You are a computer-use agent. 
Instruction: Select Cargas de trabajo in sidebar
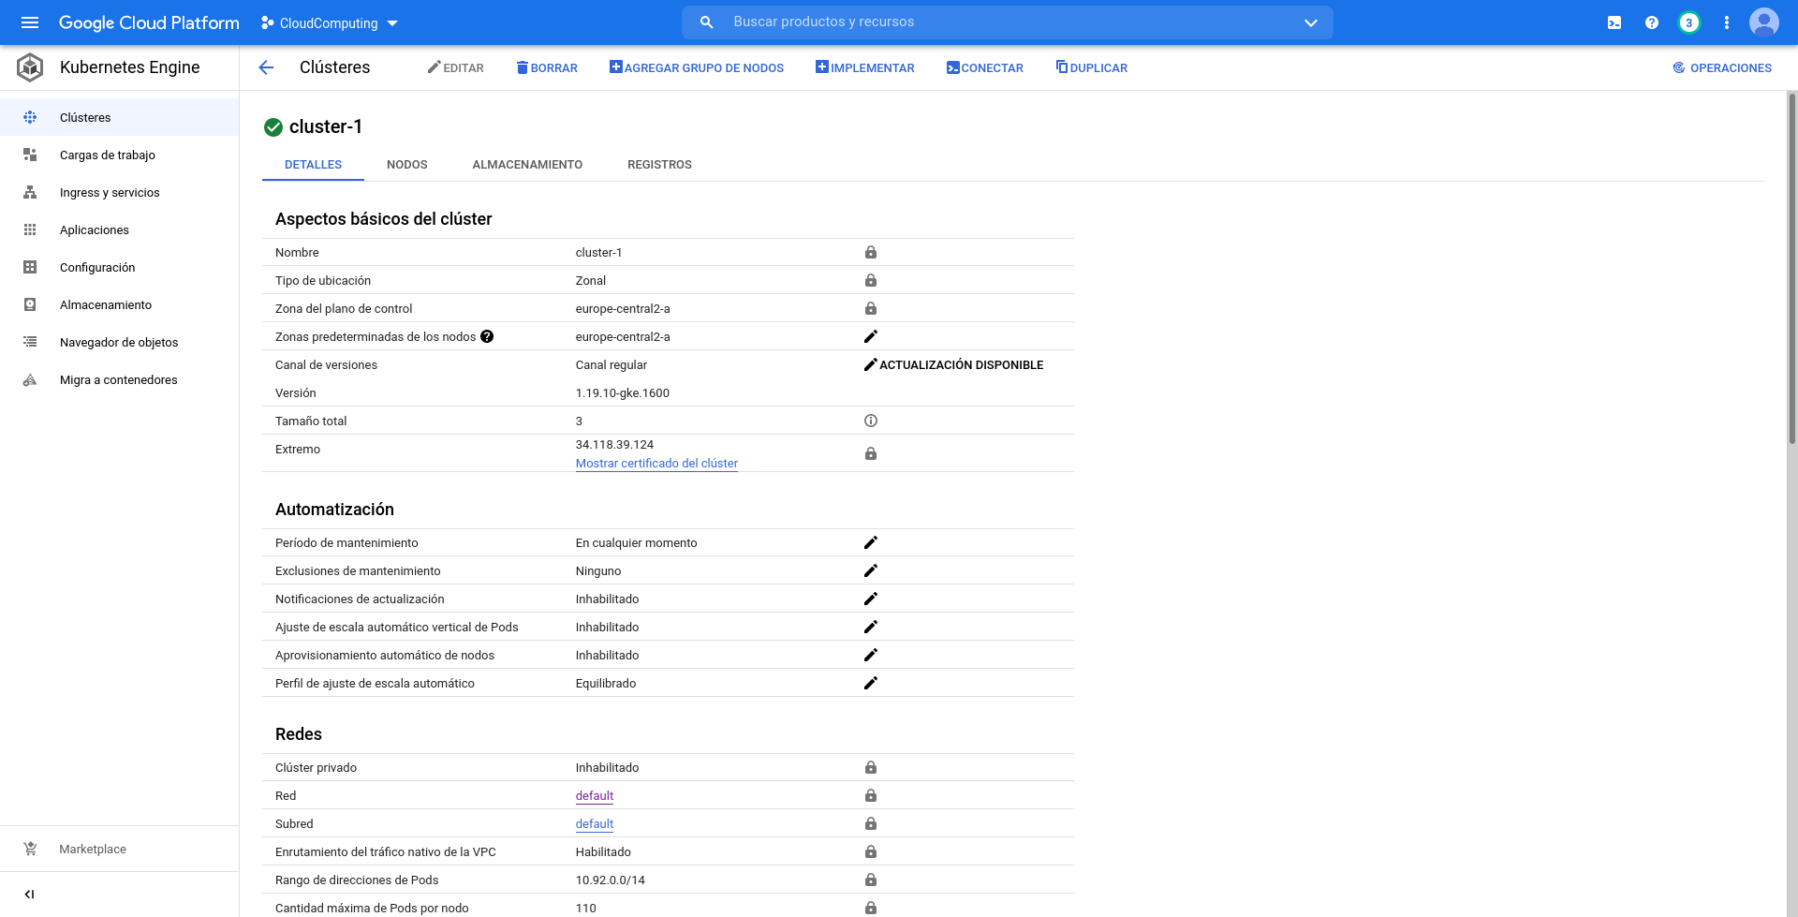(120, 155)
